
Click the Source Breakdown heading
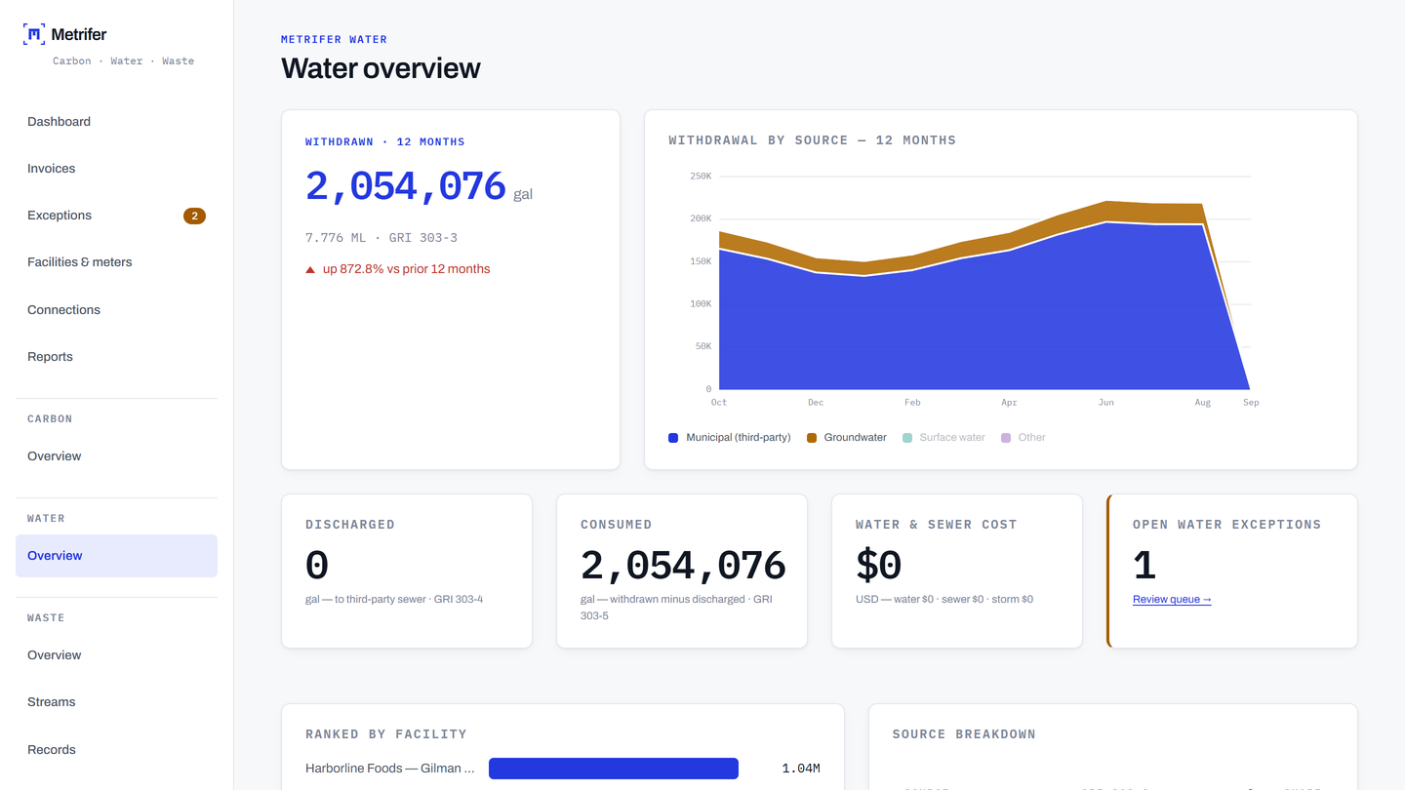tap(964, 734)
